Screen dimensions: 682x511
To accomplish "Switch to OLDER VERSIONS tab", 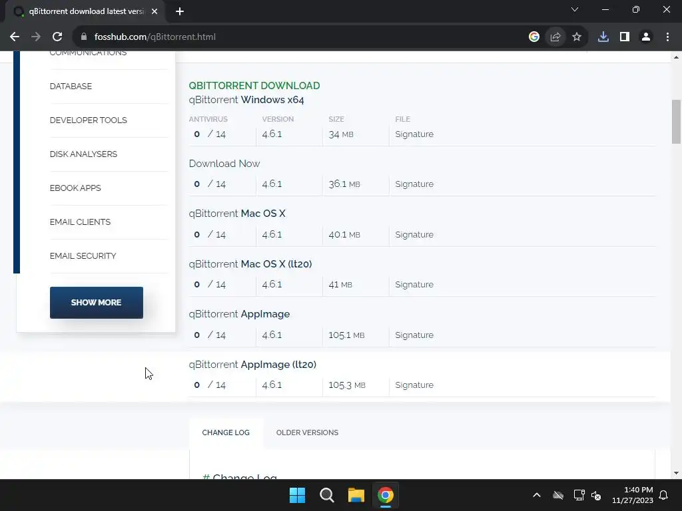I will (307, 432).
